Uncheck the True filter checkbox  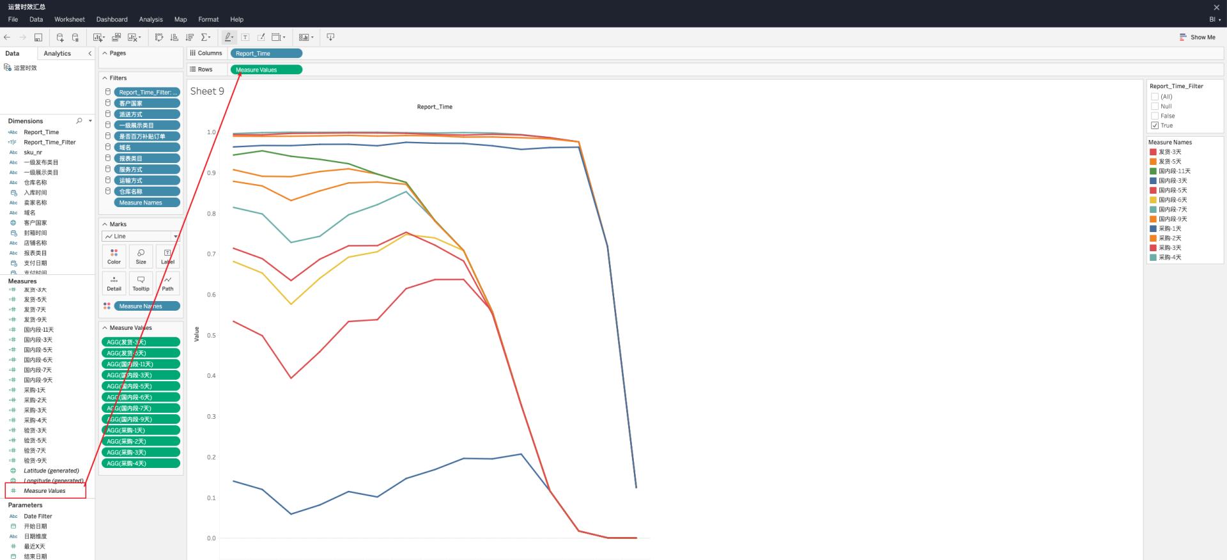[1155, 125]
